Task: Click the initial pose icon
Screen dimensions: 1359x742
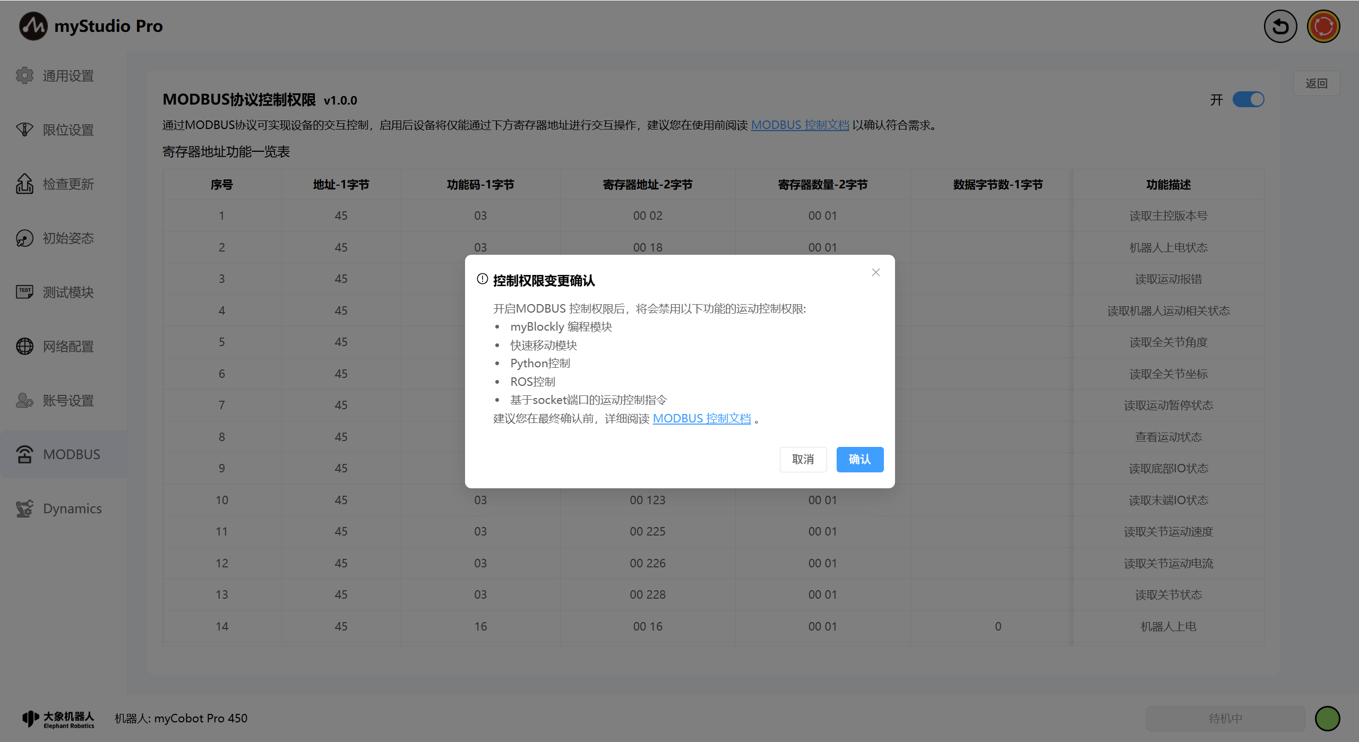Action: tap(24, 238)
